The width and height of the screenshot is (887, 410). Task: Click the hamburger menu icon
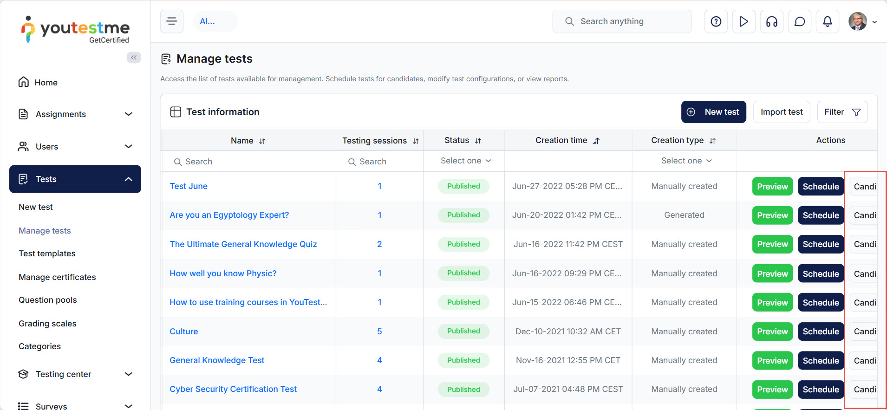172,21
